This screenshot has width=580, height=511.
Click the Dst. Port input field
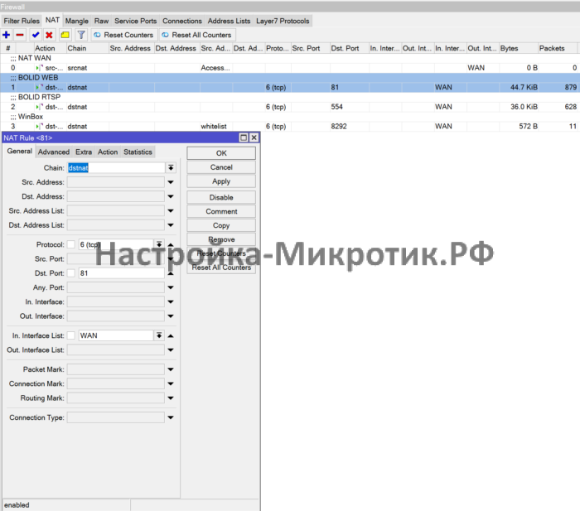coord(121,273)
